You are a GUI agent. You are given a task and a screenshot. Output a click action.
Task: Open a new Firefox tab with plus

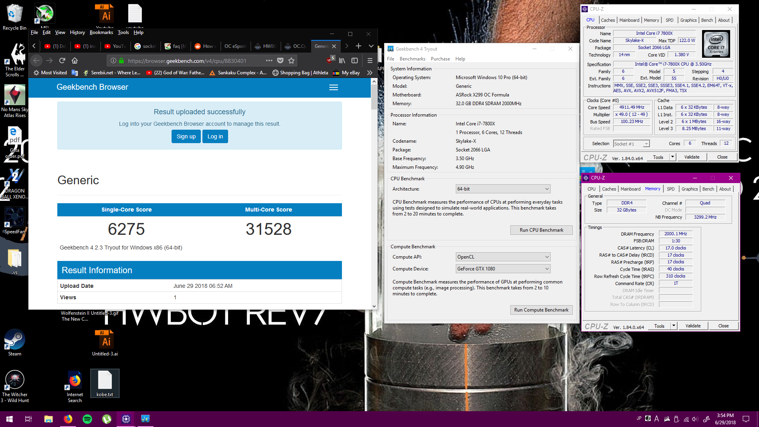point(359,46)
